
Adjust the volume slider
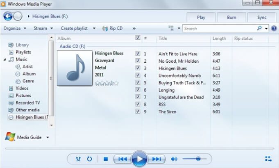point(195,159)
